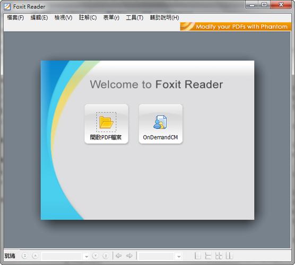Open the 輔助說明(H) menu

(164, 17)
